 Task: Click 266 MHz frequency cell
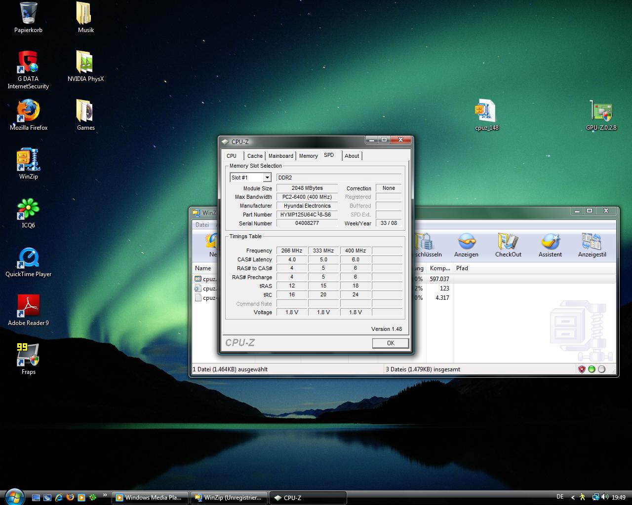click(x=292, y=251)
